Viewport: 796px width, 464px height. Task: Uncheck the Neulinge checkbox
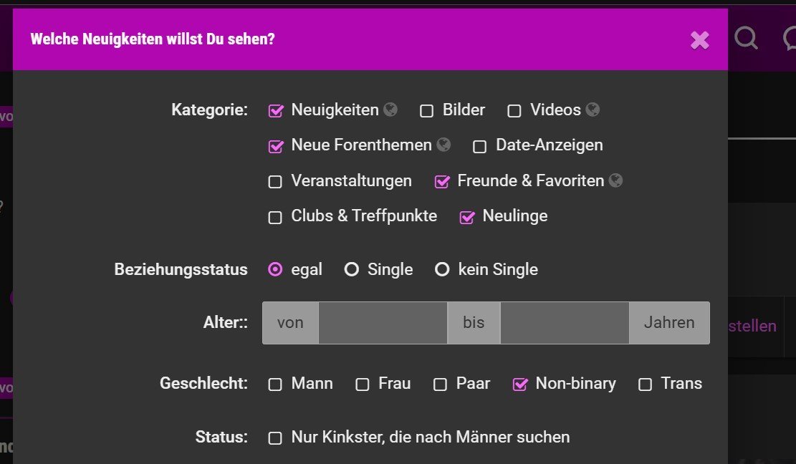(x=467, y=217)
